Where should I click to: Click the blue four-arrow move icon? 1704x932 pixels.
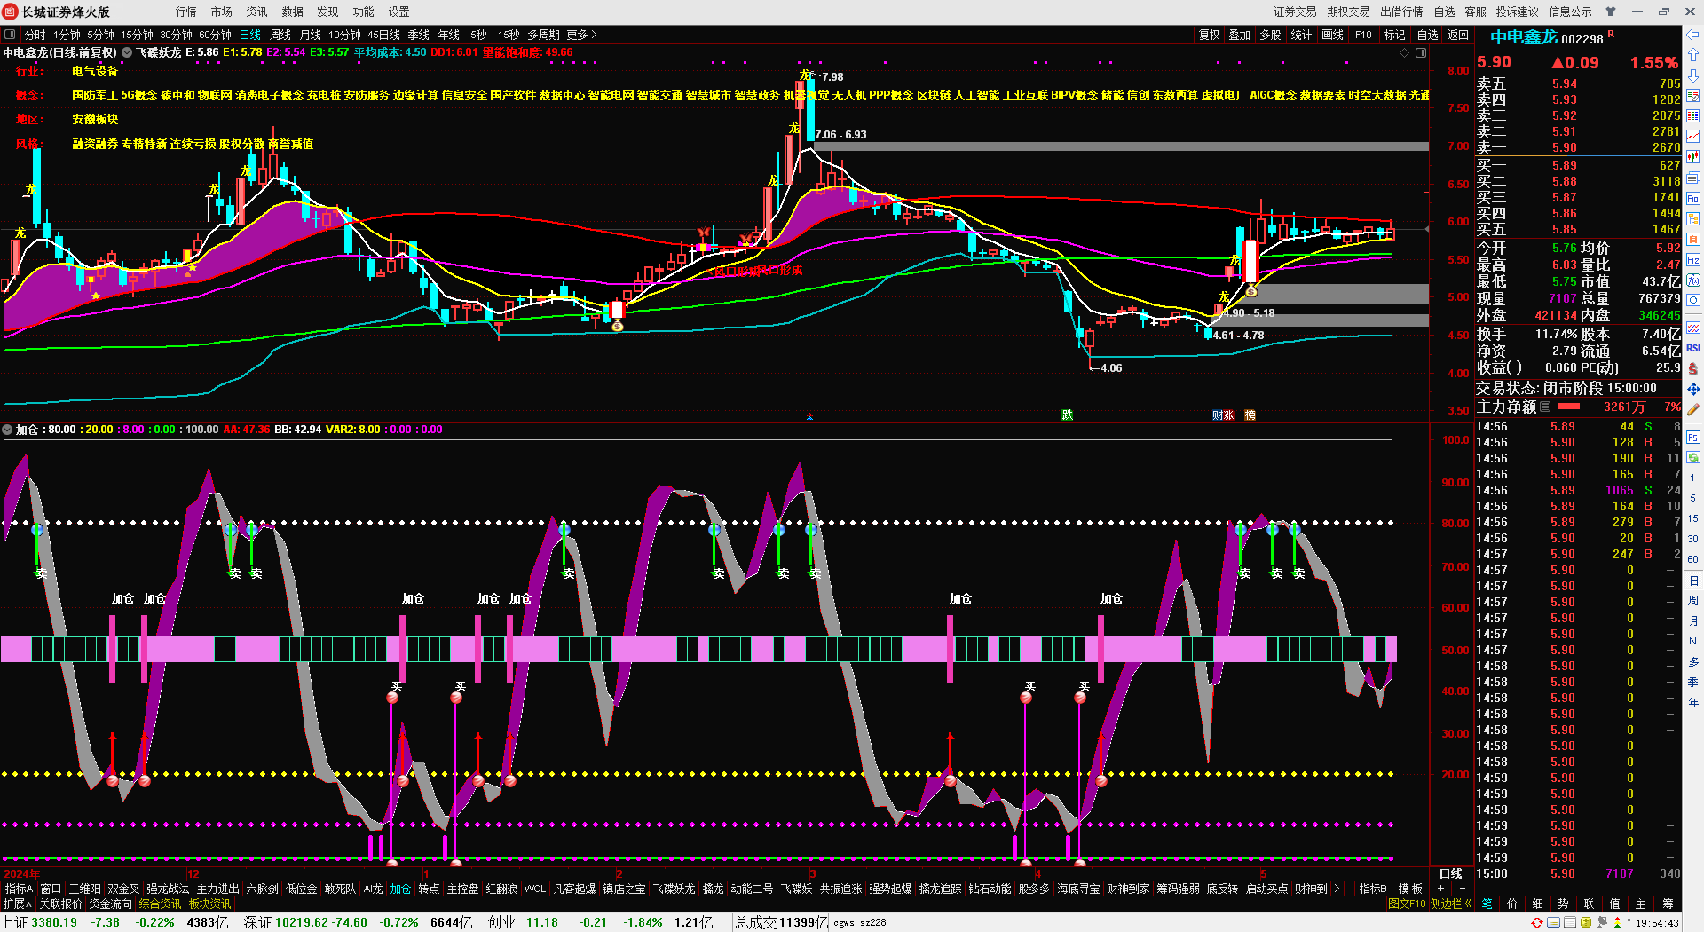[1693, 389]
